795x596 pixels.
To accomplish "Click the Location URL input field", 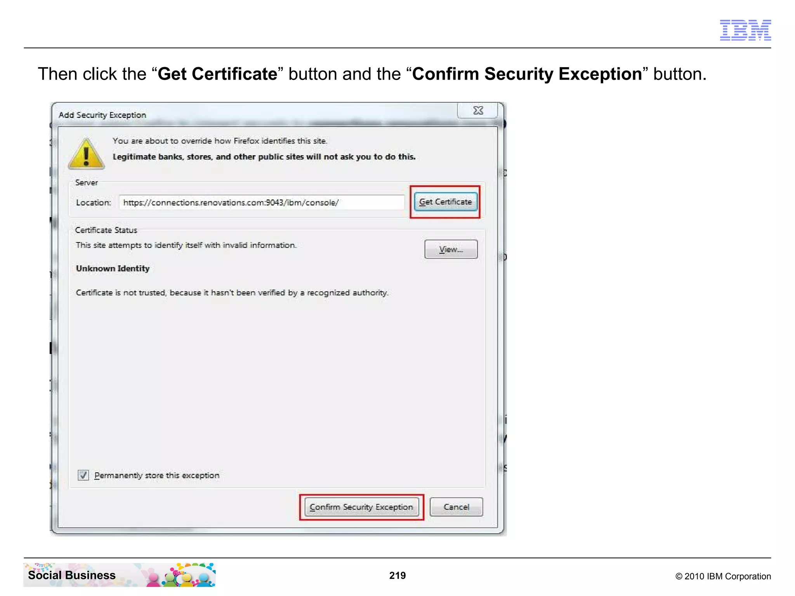I will click(262, 203).
